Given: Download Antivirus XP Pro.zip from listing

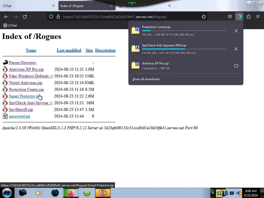Looking at the screenshot, I should click(x=27, y=69).
